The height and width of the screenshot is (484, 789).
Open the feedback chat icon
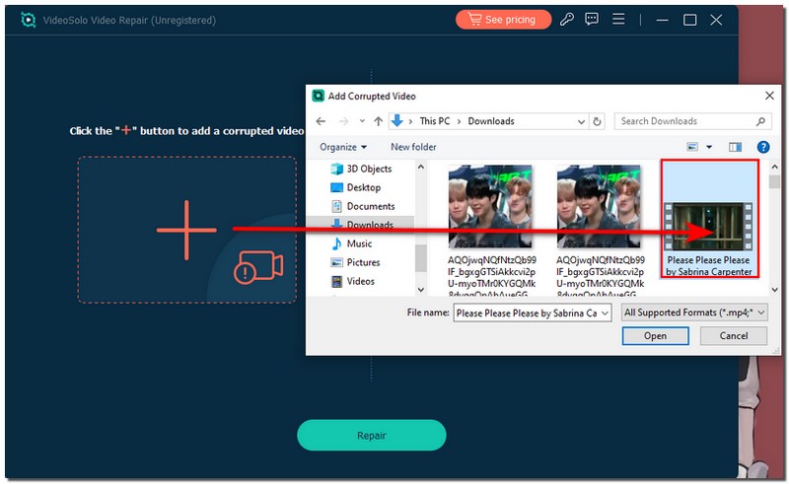tap(592, 20)
